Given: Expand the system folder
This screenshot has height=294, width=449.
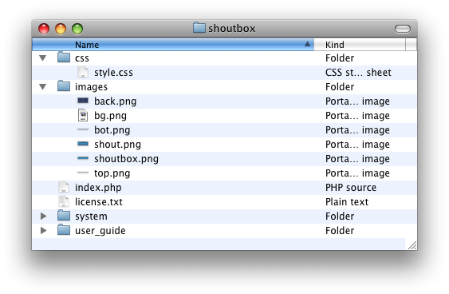Looking at the screenshot, I should click(x=43, y=216).
